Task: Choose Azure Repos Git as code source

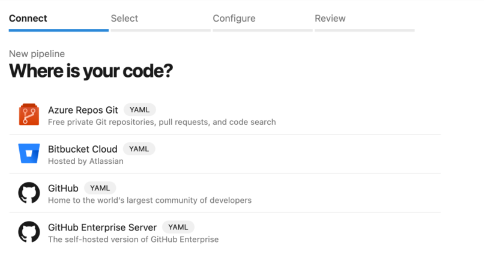Action: point(225,115)
